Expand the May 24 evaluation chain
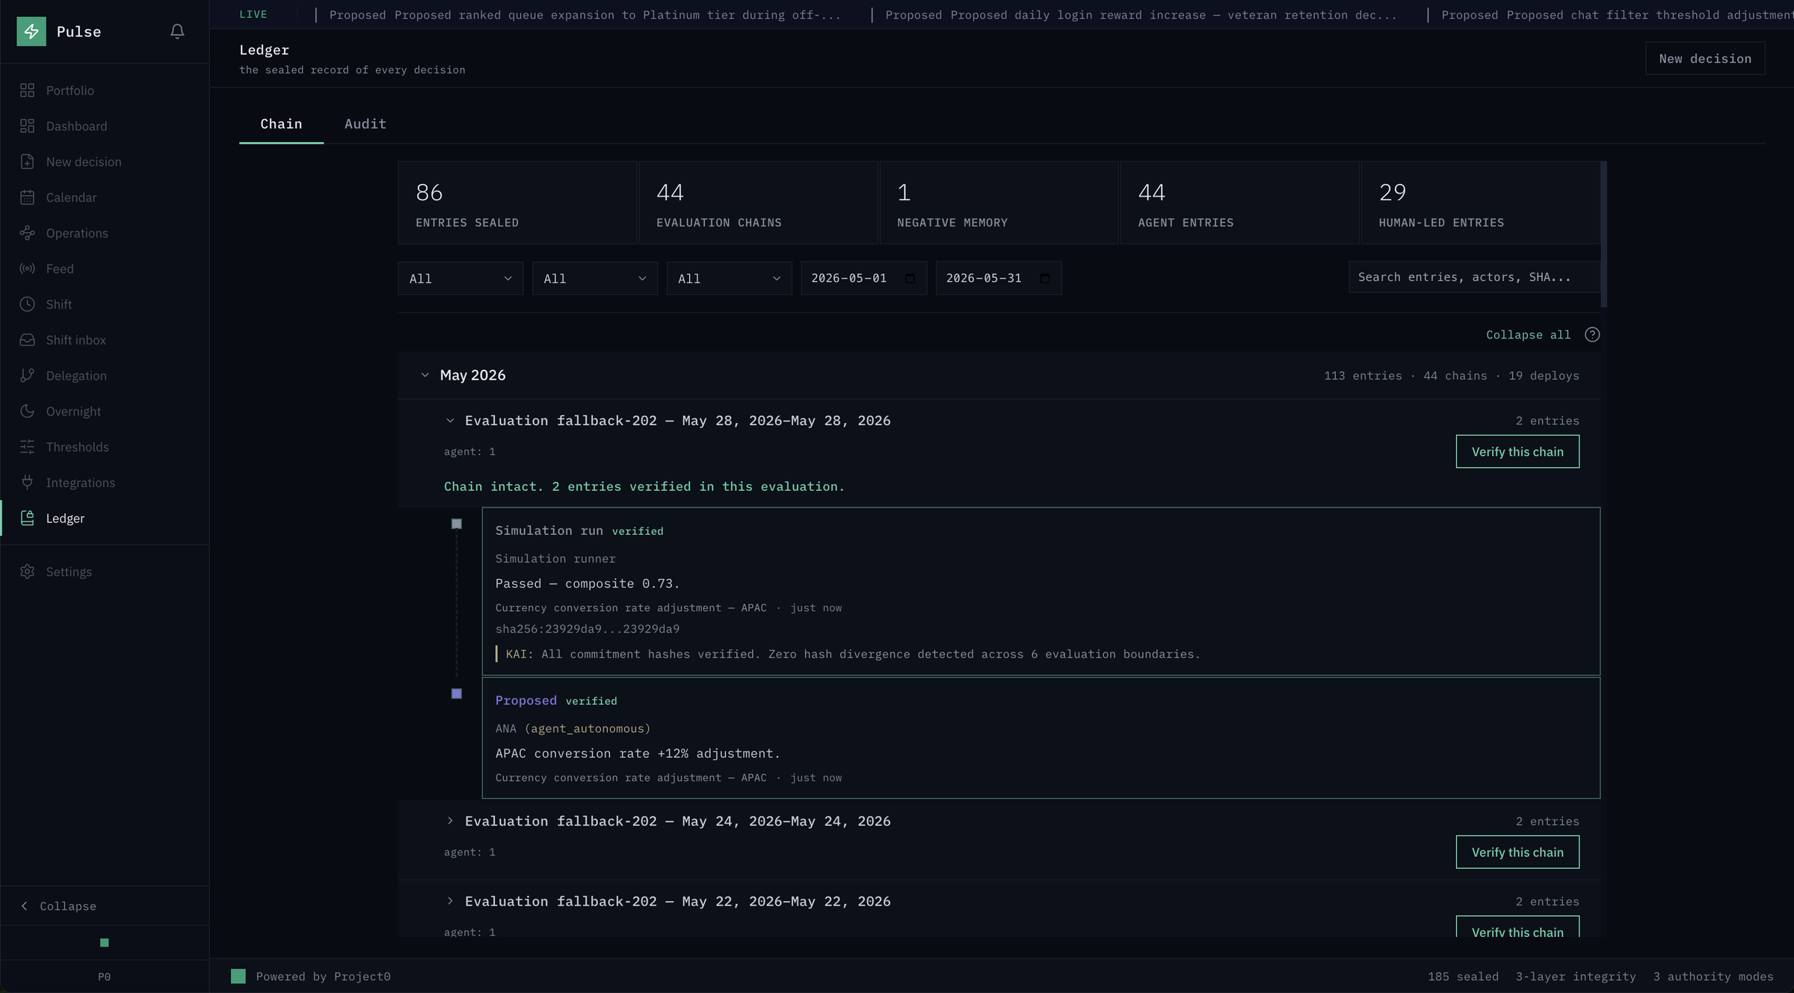This screenshot has width=1794, height=993. click(x=450, y=821)
